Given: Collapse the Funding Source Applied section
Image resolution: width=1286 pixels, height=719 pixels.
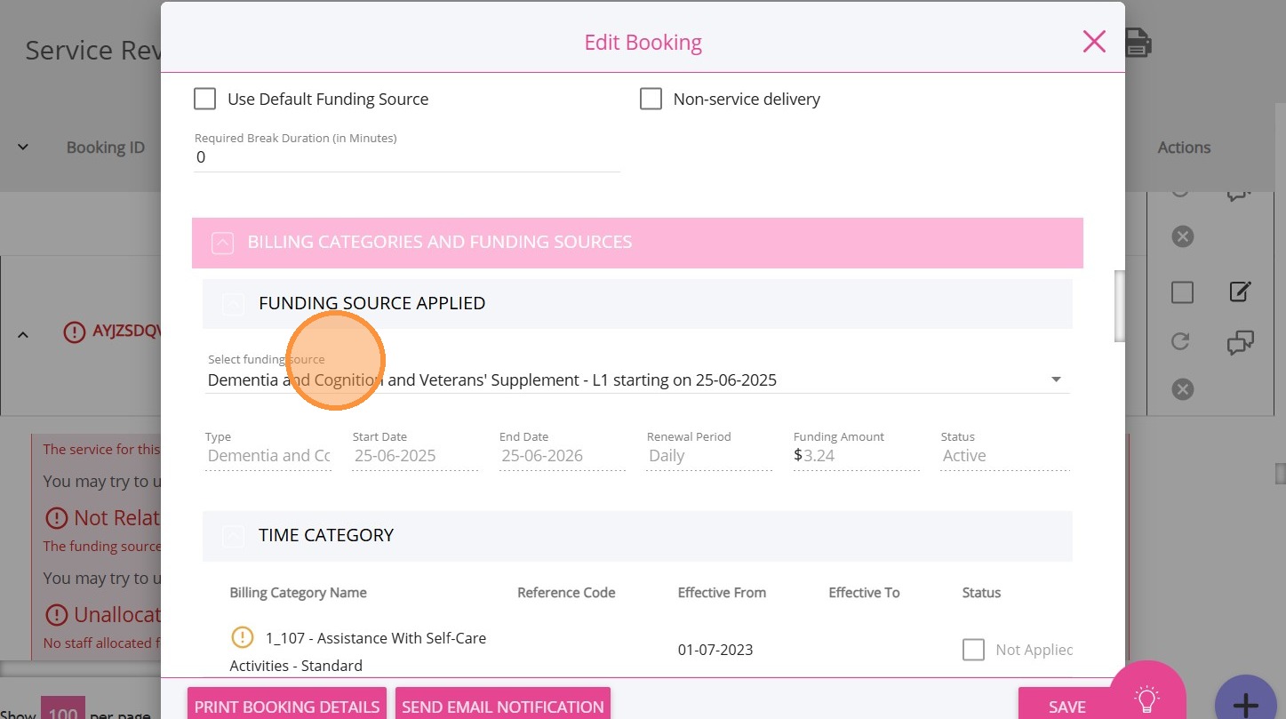Looking at the screenshot, I should (233, 304).
